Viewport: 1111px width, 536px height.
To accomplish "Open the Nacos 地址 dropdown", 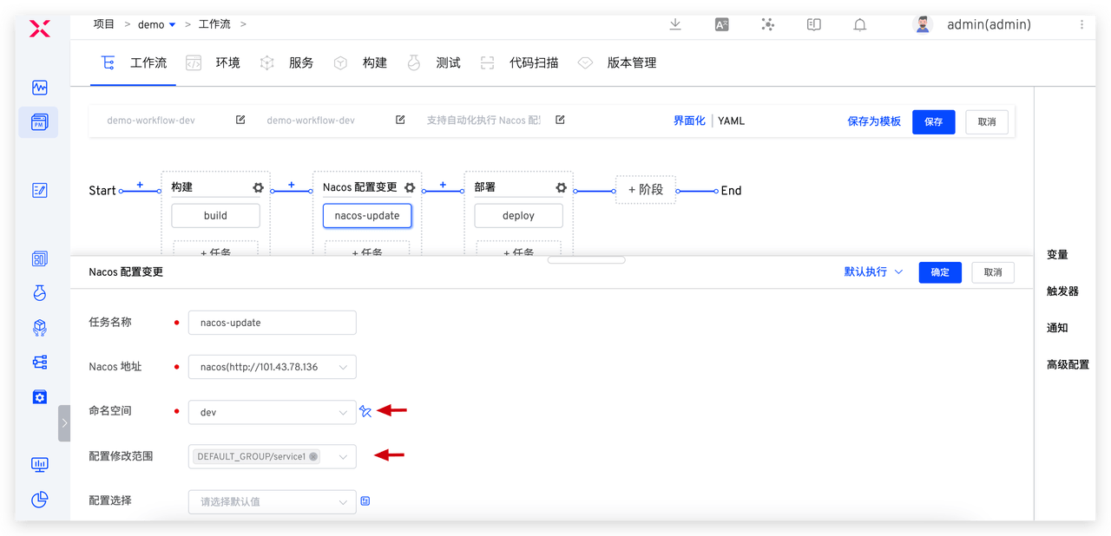I will click(x=272, y=366).
